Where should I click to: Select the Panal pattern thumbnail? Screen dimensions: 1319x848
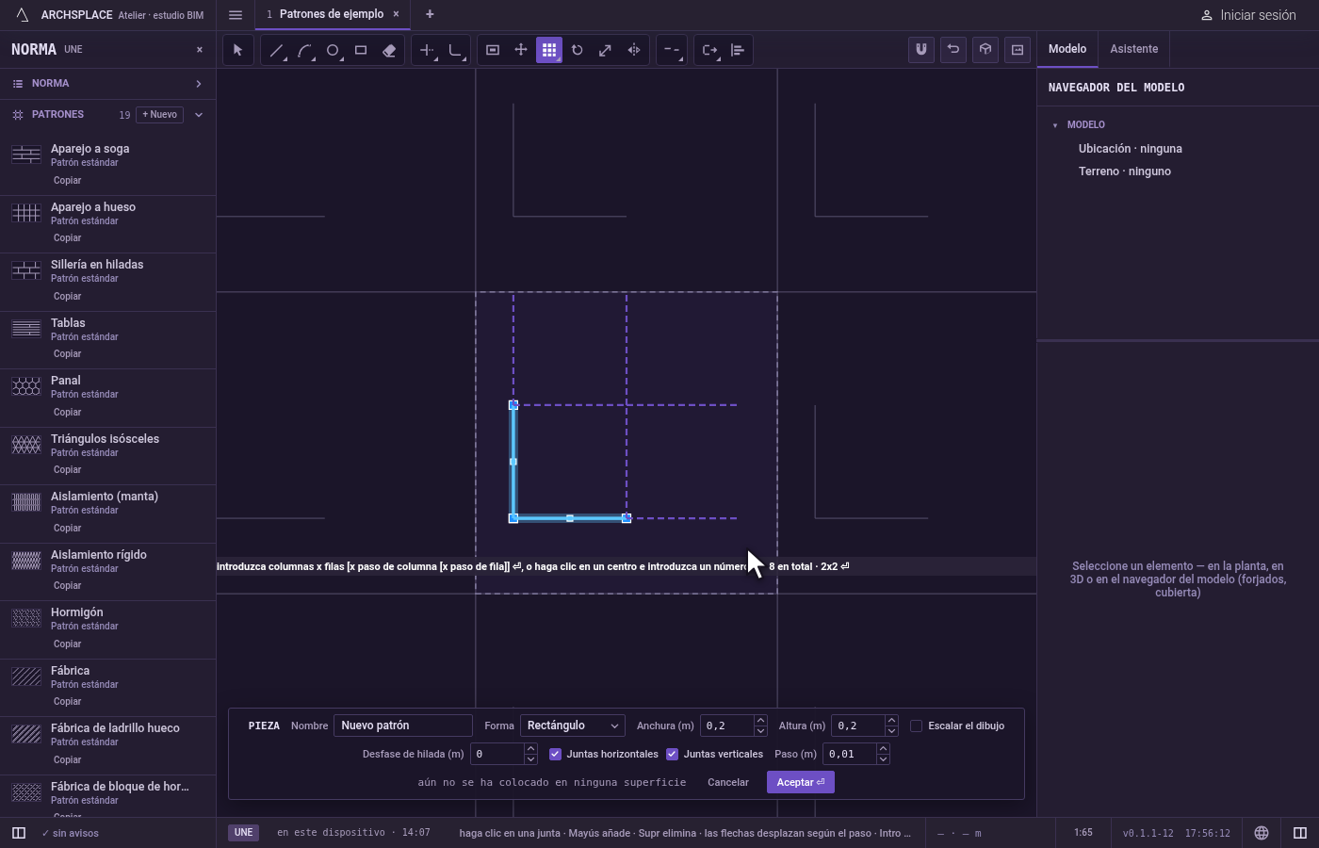click(x=26, y=386)
